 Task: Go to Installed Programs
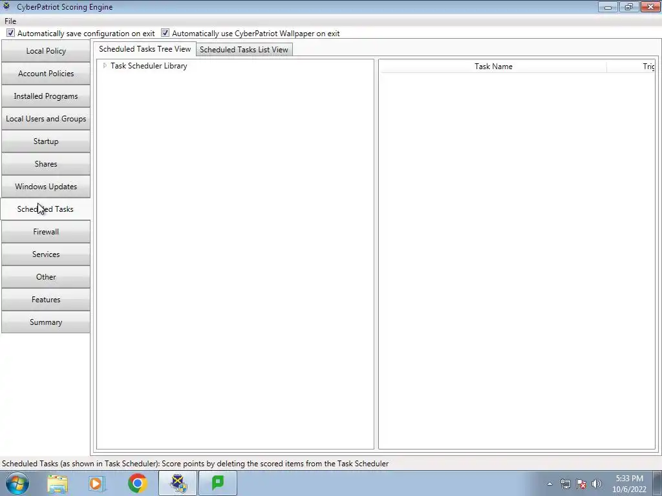[x=46, y=96]
